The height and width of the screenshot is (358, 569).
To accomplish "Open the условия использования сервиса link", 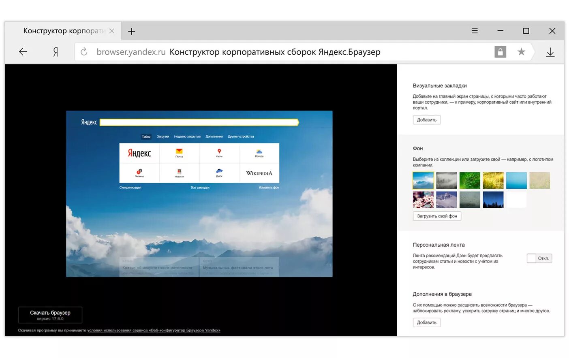I will 154,330.
